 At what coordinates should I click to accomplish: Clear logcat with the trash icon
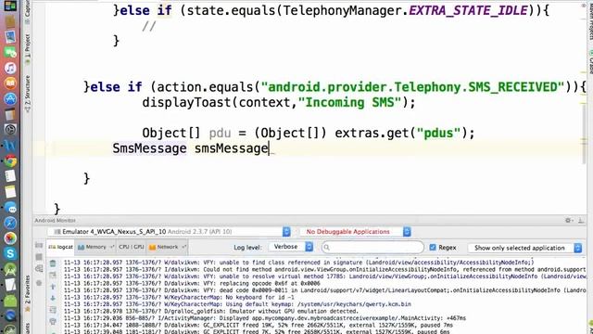click(x=53, y=263)
